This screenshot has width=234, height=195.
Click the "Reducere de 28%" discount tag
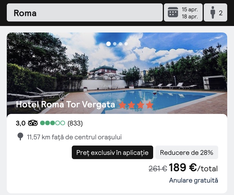(x=187, y=153)
